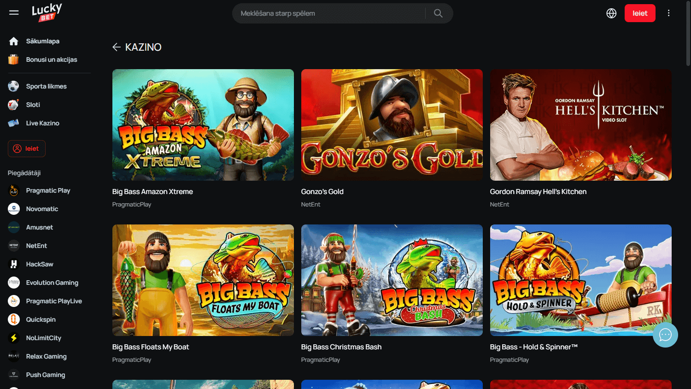Viewport: 691px width, 389px height.
Task: Click the red Ieiet button
Action: pyautogui.click(x=640, y=13)
